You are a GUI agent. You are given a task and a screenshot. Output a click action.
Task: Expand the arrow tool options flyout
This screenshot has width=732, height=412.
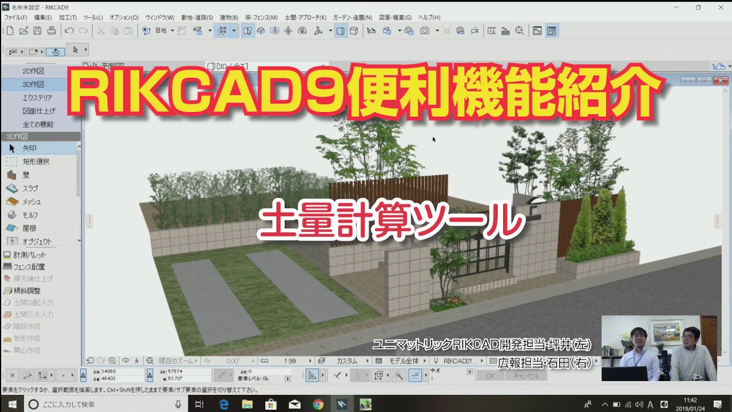pos(85,51)
